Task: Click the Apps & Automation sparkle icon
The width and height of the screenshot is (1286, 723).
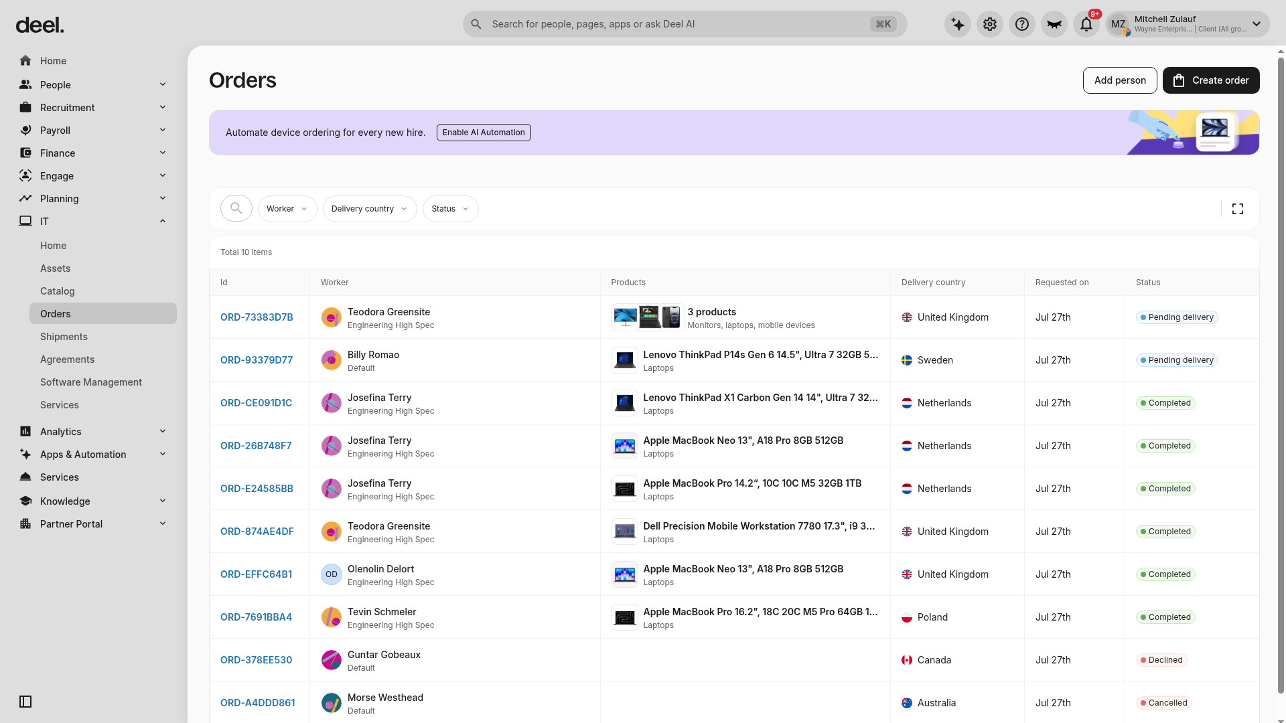Action: click(25, 454)
